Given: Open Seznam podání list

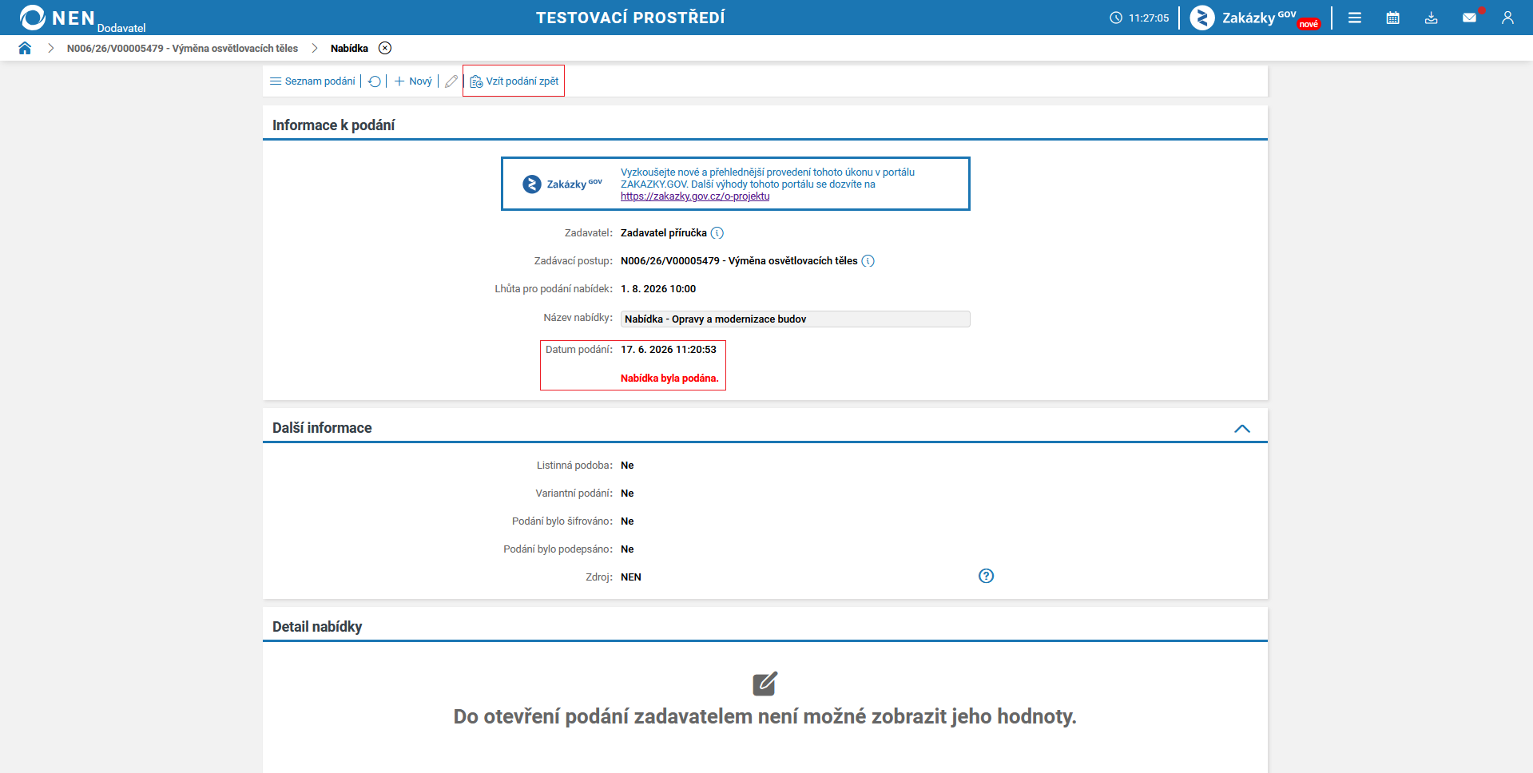Looking at the screenshot, I should click(x=312, y=81).
